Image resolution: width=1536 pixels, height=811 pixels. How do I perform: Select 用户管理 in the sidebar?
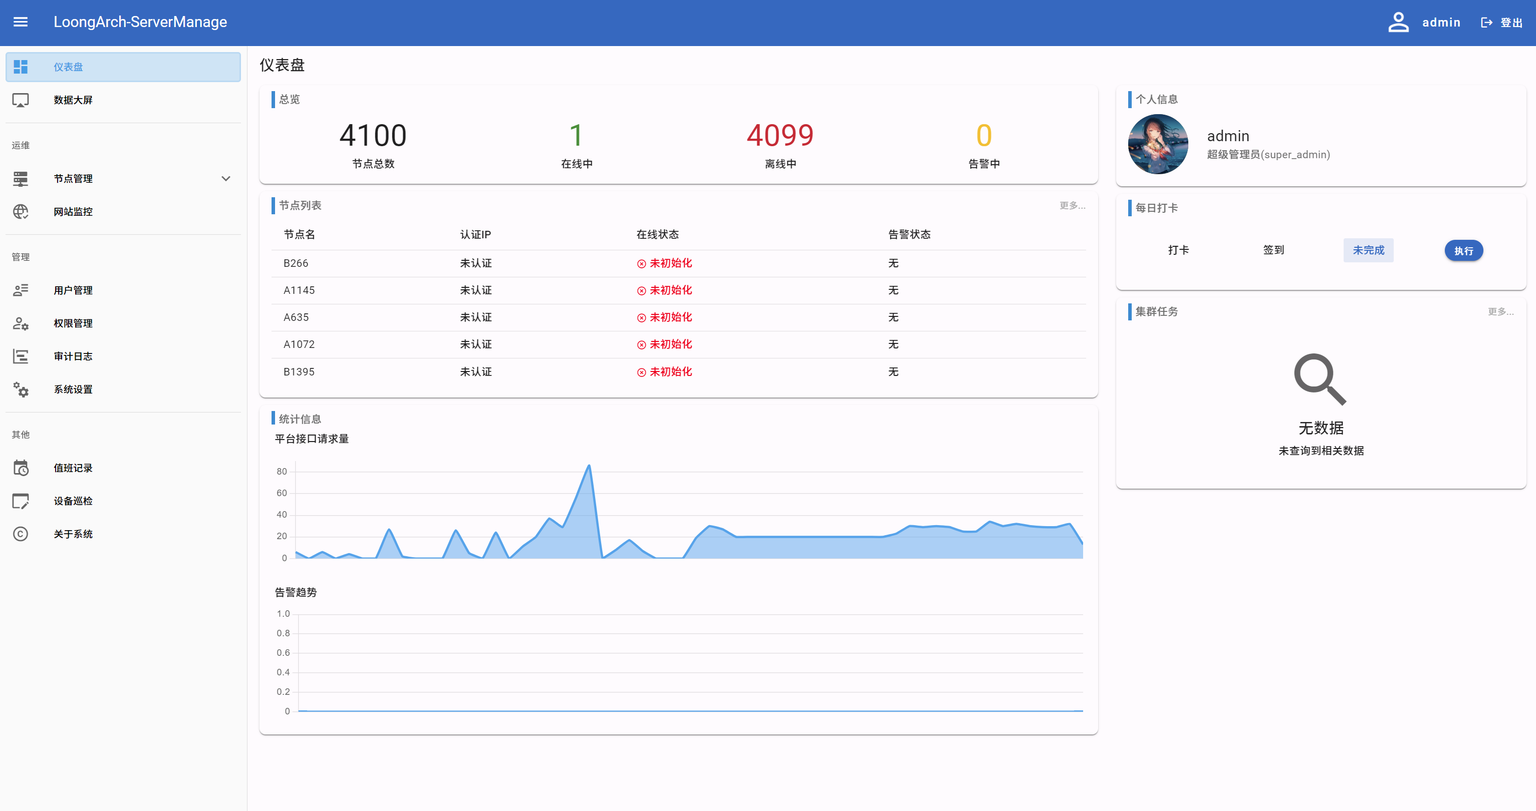[73, 290]
